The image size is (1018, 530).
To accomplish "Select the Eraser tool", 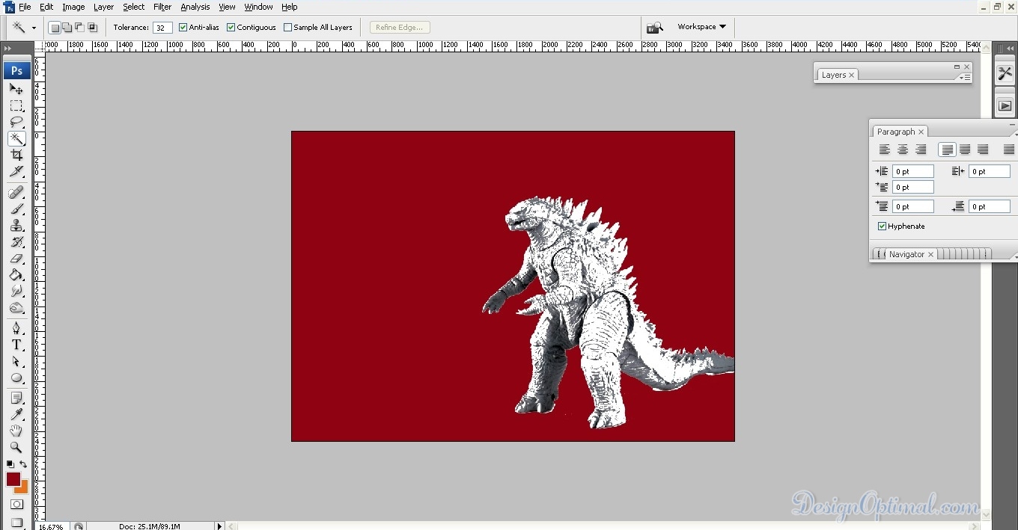I will pos(16,259).
